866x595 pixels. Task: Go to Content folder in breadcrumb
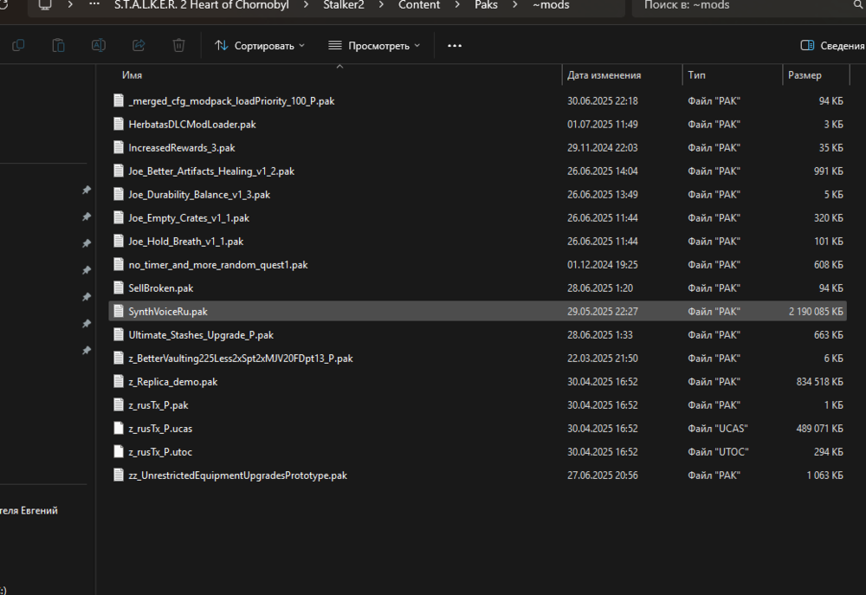click(x=418, y=5)
